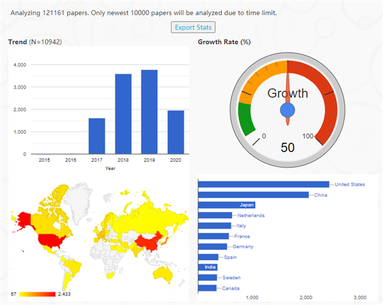Image resolution: width=383 pixels, height=305 pixels.
Task: Click the 'Spain' label text
Action: pyautogui.click(x=230, y=257)
